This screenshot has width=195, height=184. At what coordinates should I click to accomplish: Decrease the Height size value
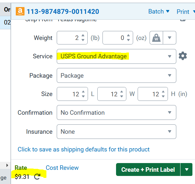tap(163, 96)
